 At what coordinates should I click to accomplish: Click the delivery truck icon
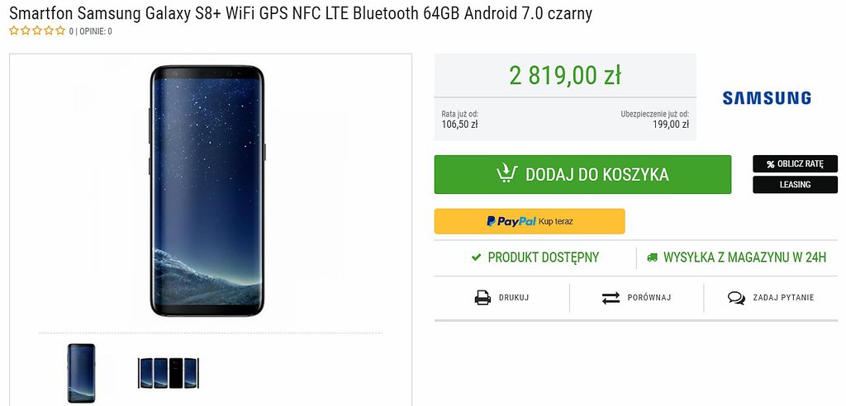click(653, 257)
